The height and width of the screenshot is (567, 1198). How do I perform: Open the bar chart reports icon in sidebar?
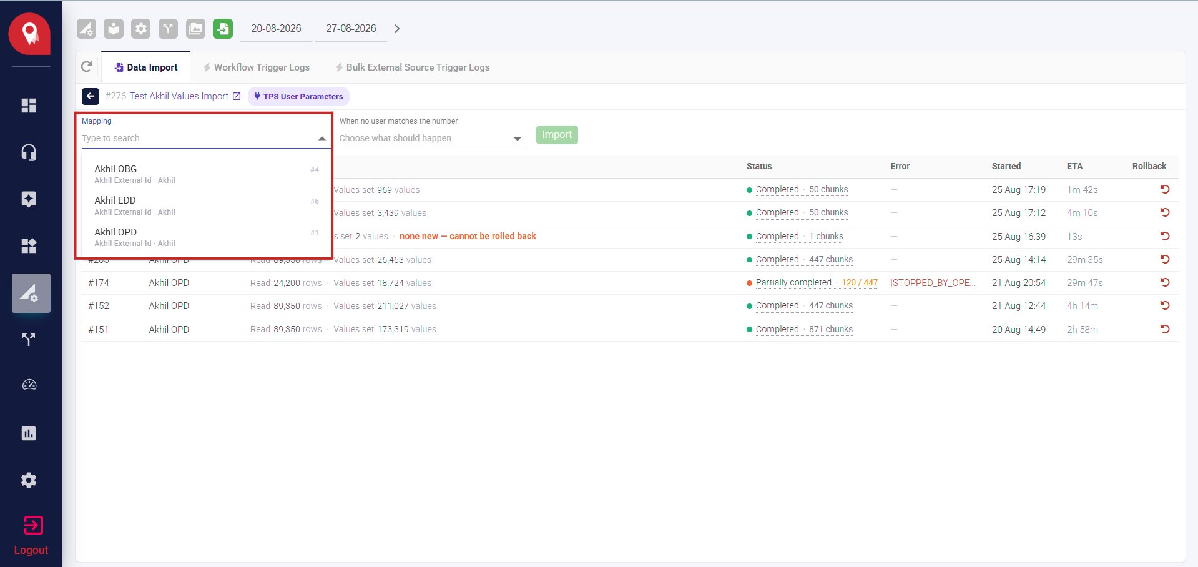(29, 433)
